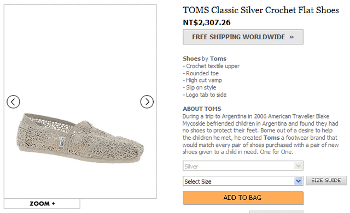The image size is (350, 213).
Task: Click the 'Logo tab to side' feature line
Action: pyautogui.click(x=205, y=95)
